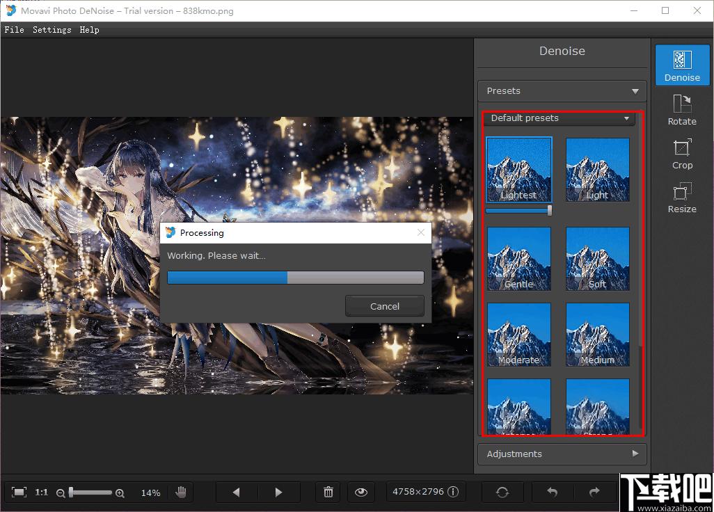The image size is (714, 512).
Task: Open the Help menu
Action: (x=89, y=30)
